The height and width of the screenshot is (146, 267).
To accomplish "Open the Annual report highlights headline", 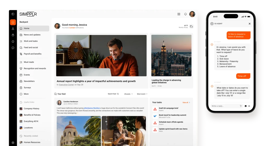I will tap(96, 81).
